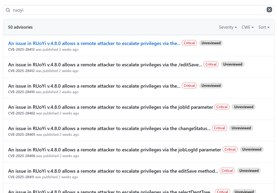The width and height of the screenshot is (277, 193).
Task: Open the changeStatus advisory
Action: pyautogui.click(x=109, y=128)
